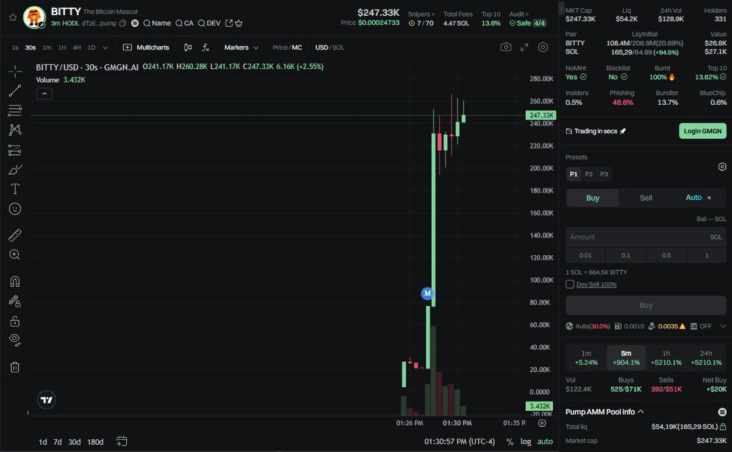Select the trend line drawing tool

point(15,91)
